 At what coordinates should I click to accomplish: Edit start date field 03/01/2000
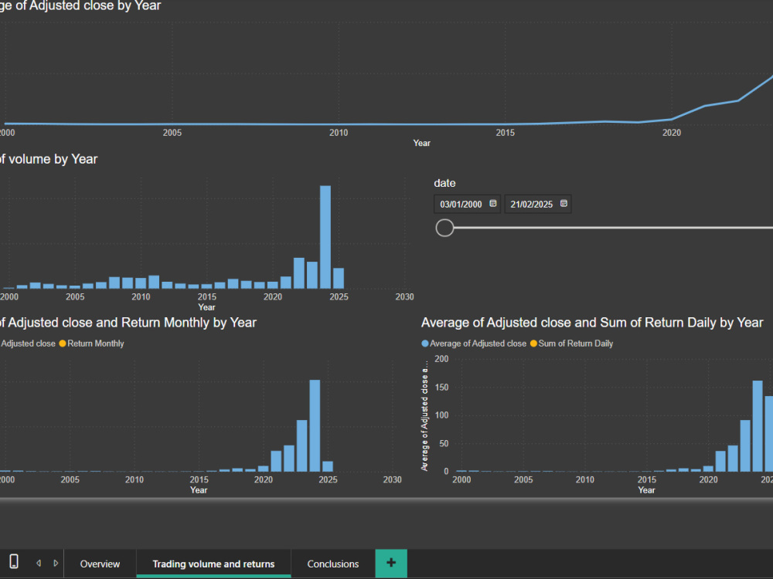click(461, 205)
